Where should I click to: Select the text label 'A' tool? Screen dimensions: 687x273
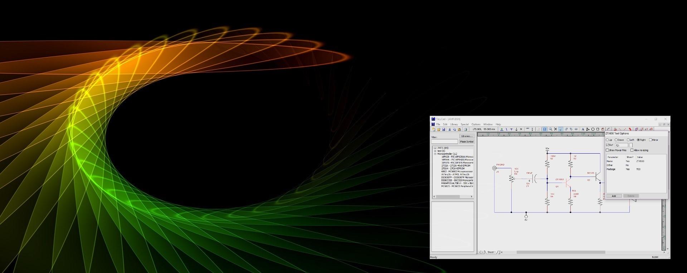tap(583, 129)
